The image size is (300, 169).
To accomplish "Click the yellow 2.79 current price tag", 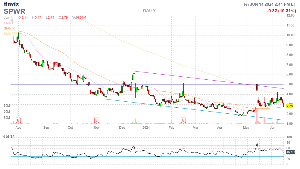I will pos(289,106).
